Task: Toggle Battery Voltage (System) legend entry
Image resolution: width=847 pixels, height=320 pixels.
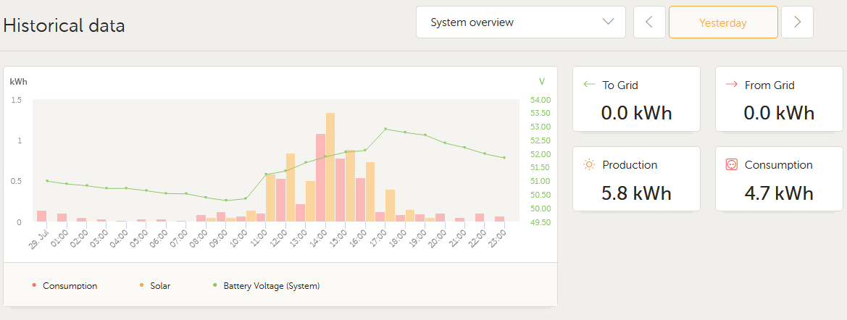Action: (267, 286)
